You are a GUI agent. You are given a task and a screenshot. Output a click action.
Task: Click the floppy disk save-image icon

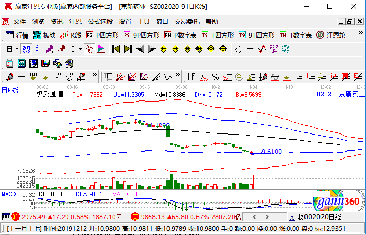pos(45,63)
